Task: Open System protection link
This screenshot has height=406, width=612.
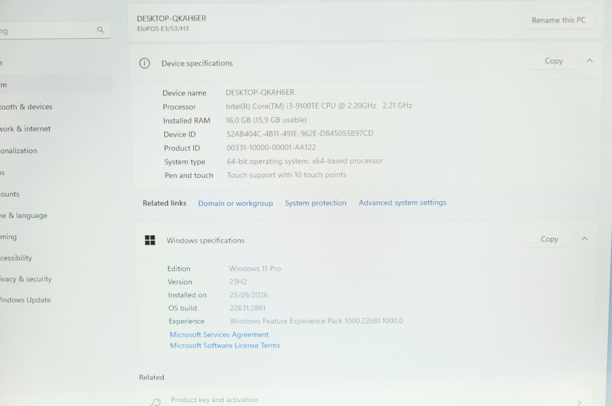Action: coord(316,203)
